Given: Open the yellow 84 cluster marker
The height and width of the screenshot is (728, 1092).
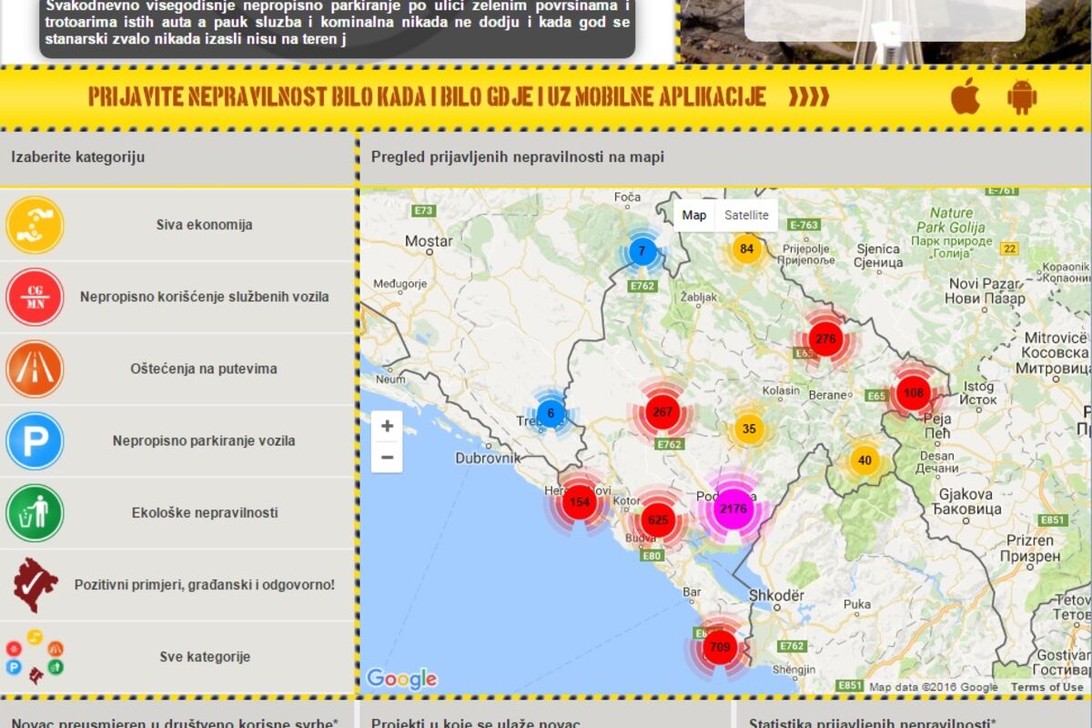Looking at the screenshot, I should pyautogui.click(x=746, y=249).
